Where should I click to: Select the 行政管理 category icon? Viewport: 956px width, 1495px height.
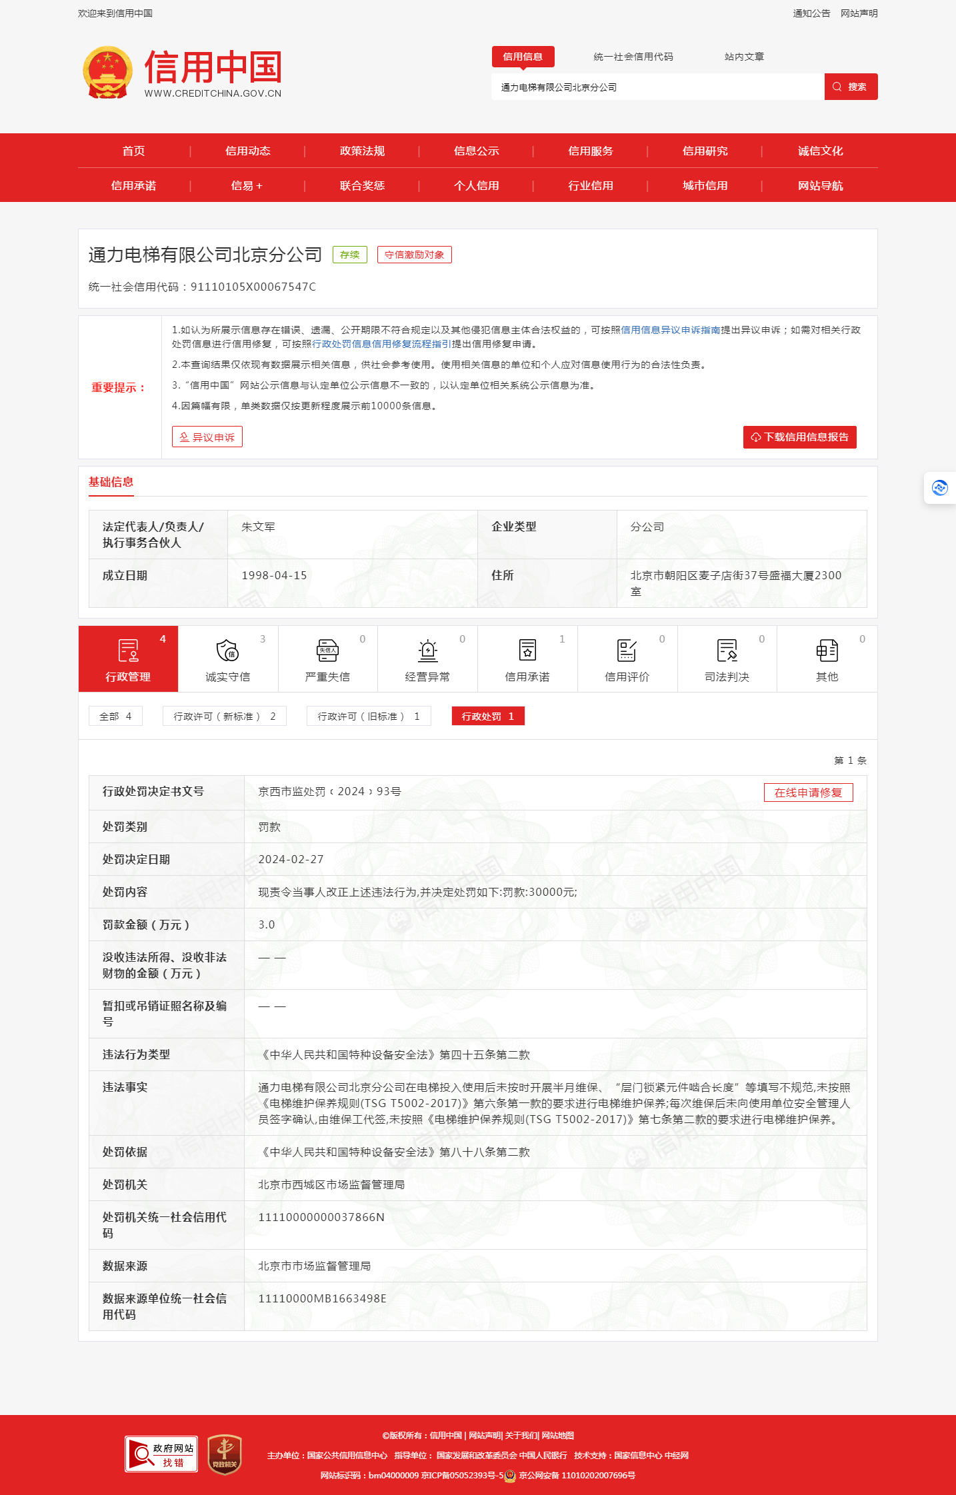point(128,650)
